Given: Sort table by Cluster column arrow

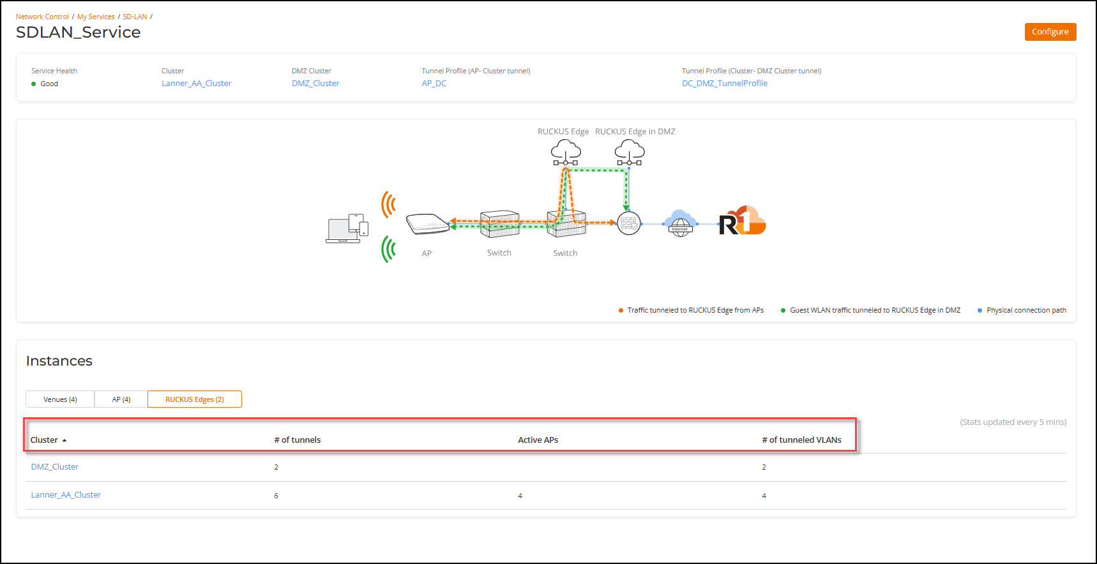Looking at the screenshot, I should coord(64,440).
